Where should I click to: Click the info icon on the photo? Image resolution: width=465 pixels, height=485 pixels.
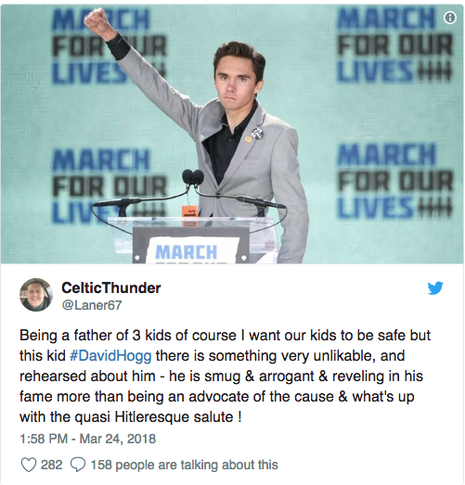[450, 18]
